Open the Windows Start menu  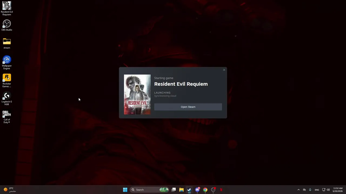(x=125, y=190)
